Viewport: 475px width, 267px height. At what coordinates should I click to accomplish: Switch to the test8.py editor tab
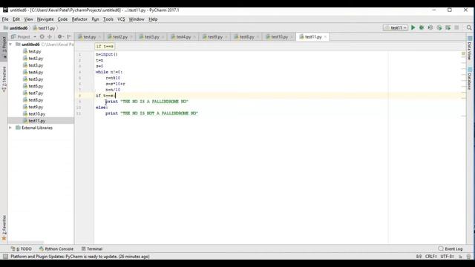tap(246, 37)
